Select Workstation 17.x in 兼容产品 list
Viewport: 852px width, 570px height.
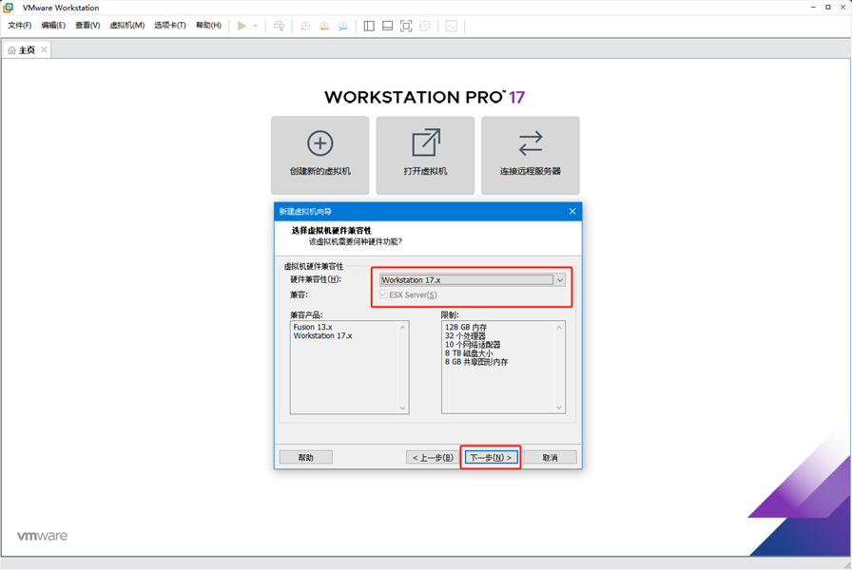[322, 335]
